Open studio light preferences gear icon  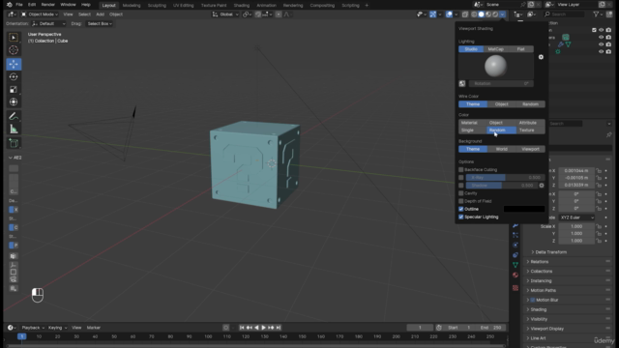point(541,57)
